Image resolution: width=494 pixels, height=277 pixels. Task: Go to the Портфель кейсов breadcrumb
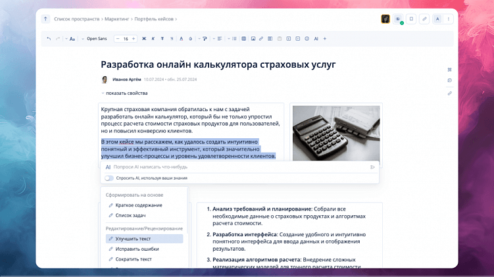(x=154, y=19)
